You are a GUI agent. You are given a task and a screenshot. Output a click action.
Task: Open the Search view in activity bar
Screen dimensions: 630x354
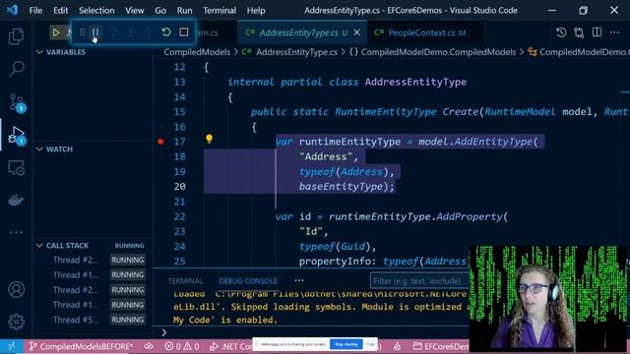pyautogui.click(x=16, y=69)
